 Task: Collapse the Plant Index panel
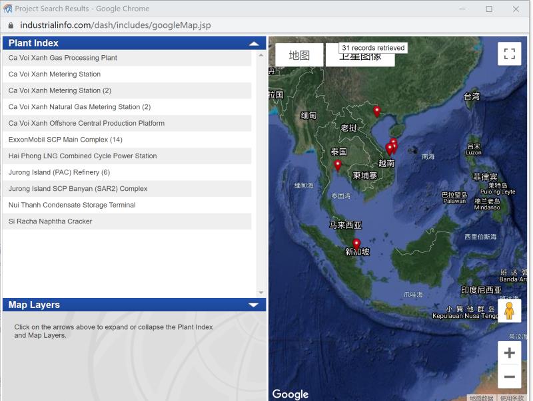(253, 43)
